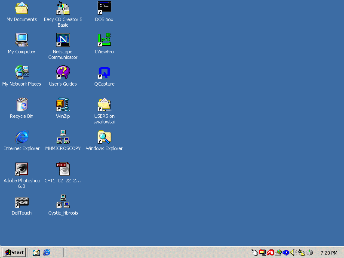Click the 7:20 PM taskbar clock
Image resolution: width=344 pixels, height=258 pixels.
(x=329, y=253)
